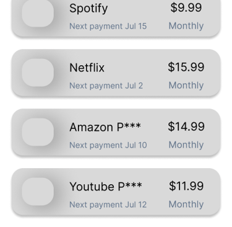
Task: Click the Youtube P*** icon placeholder
Action: (x=38, y=192)
